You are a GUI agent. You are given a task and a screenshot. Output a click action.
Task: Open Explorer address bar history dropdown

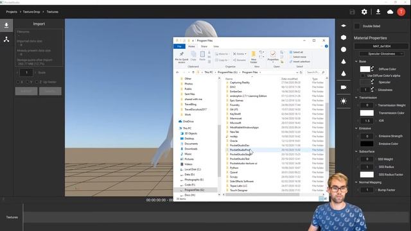(297, 73)
